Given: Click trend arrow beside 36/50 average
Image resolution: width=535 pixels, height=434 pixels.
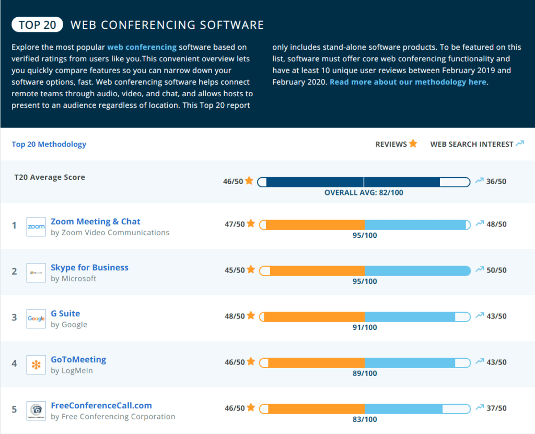Looking at the screenshot, I should coord(480,180).
